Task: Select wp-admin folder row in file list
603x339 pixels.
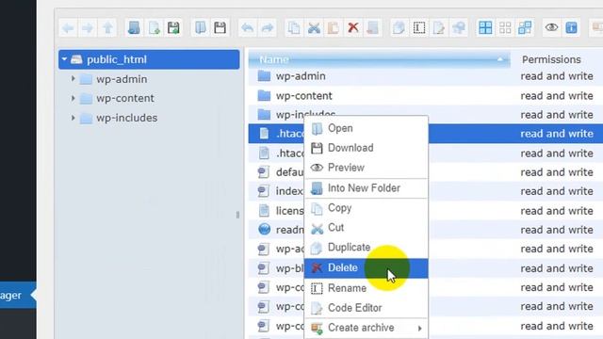Action: tap(425, 76)
